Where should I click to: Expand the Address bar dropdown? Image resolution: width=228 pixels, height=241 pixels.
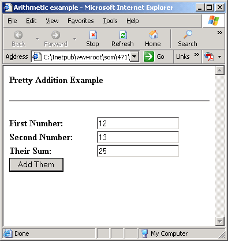134,57
